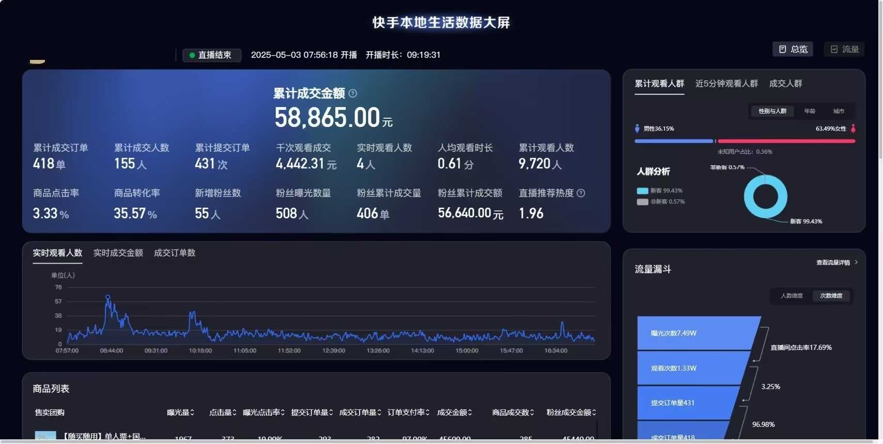Click the 累计成交订单 418单 metric
Screen dimensions: 883x444
tap(60, 157)
